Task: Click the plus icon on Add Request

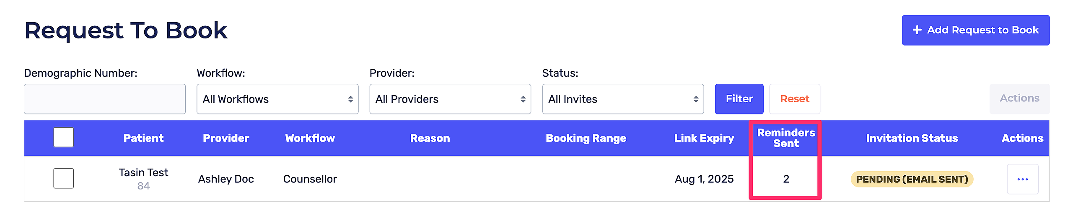Action: coord(917,30)
